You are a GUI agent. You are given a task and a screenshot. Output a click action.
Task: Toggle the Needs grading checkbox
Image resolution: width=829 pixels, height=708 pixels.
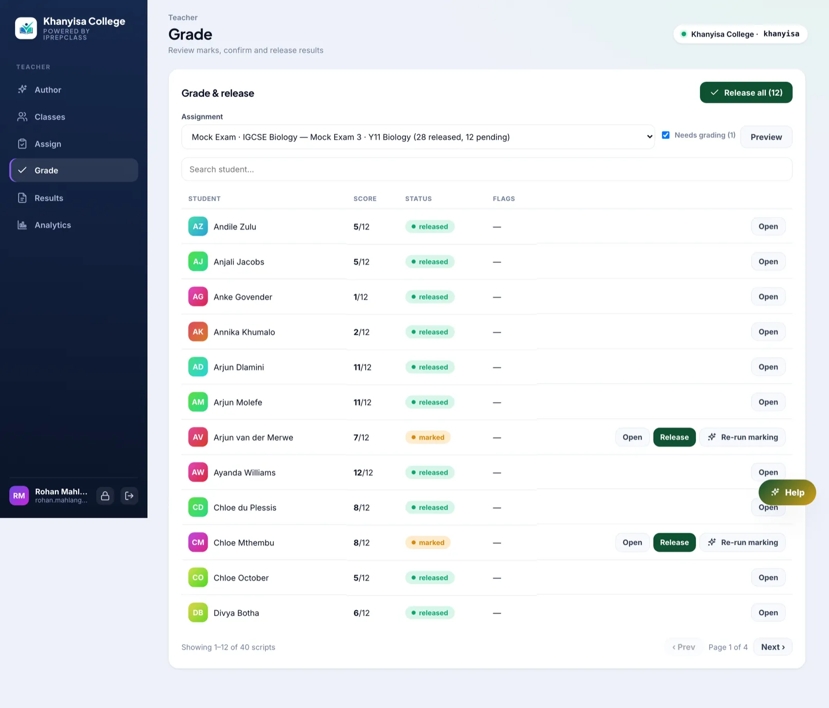point(666,135)
